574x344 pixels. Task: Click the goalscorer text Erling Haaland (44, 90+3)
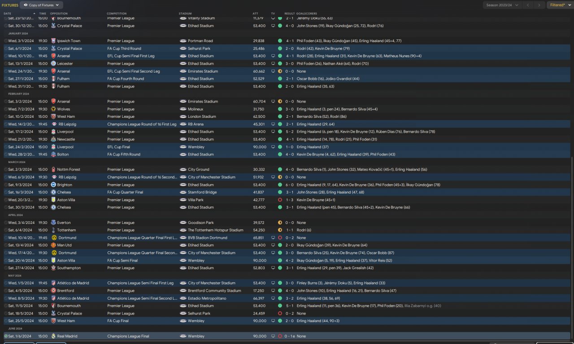pos(319,321)
